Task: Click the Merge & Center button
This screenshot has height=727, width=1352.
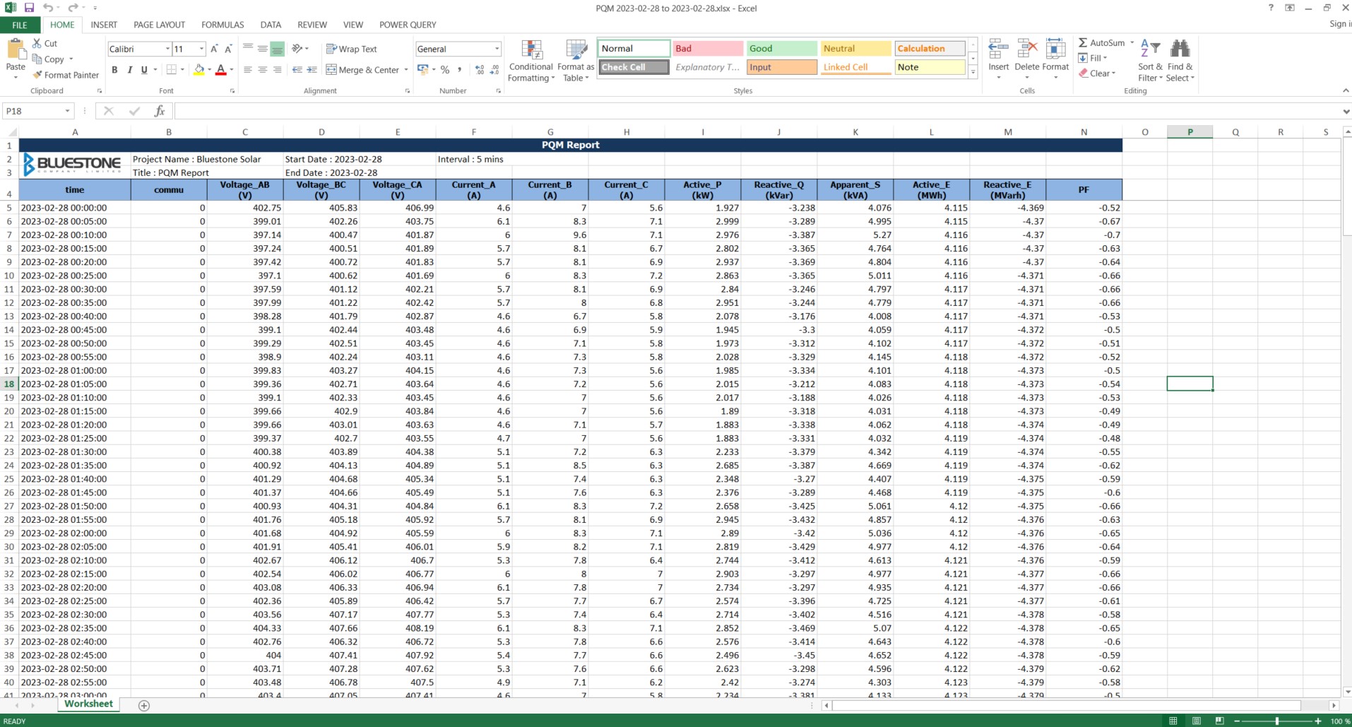Action: pyautogui.click(x=362, y=70)
